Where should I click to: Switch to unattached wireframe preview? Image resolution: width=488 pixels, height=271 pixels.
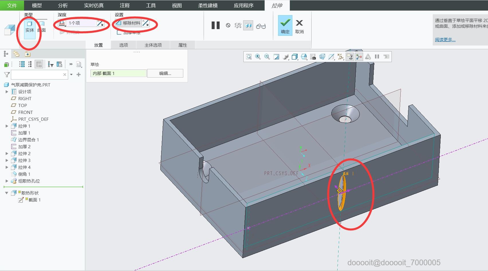tap(238, 25)
